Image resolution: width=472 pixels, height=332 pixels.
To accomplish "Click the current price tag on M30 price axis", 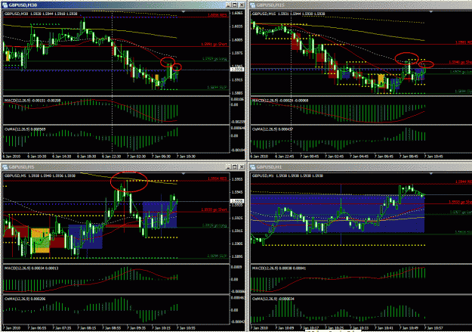I will pyautogui.click(x=237, y=70).
